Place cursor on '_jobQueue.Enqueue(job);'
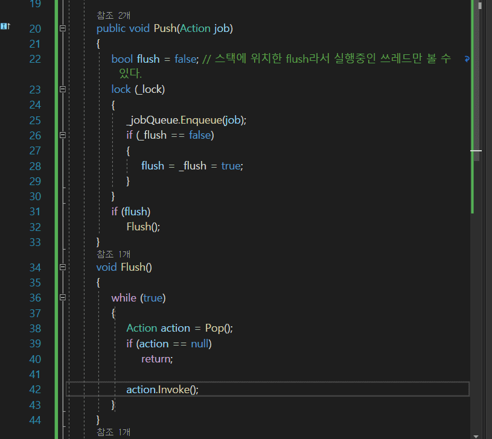 tap(187, 120)
